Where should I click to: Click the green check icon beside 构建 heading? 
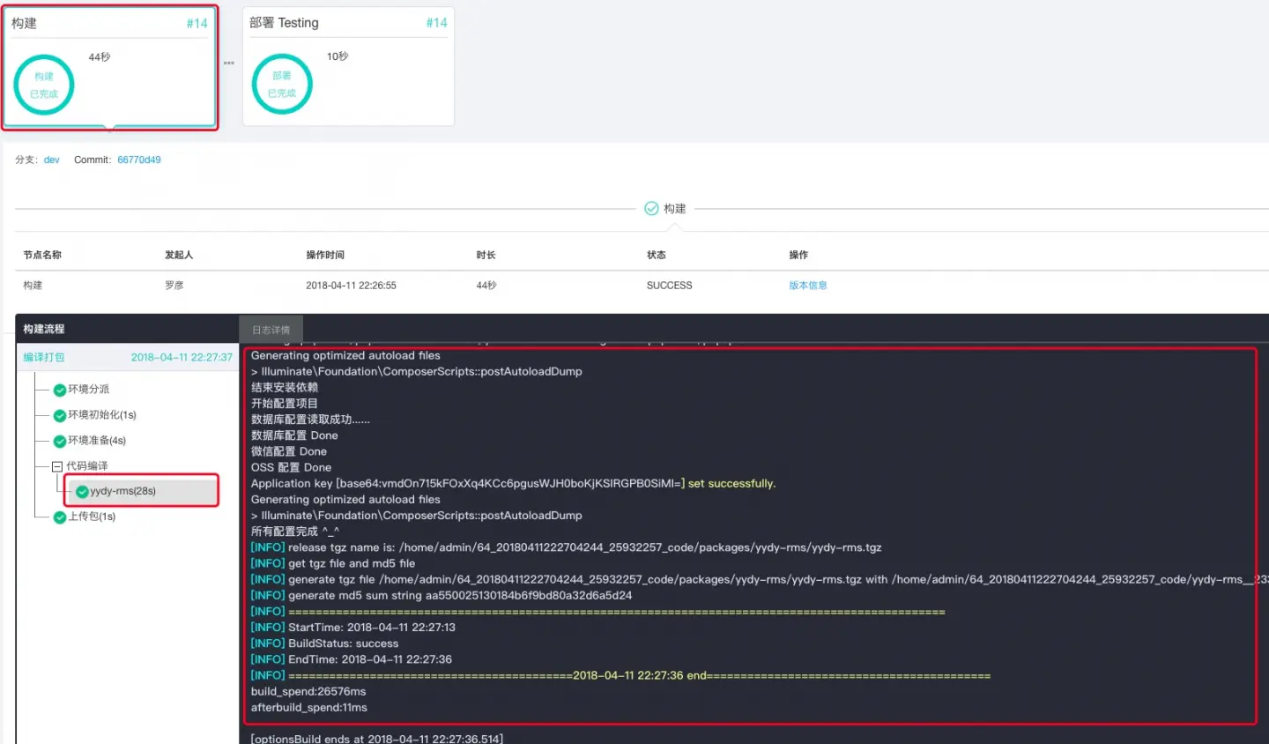pos(651,209)
